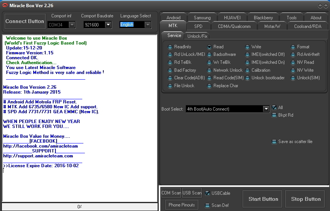Viewport: 330px width, 211px height.
Task: Expand the Boot Select dropdown
Action: point(266,109)
